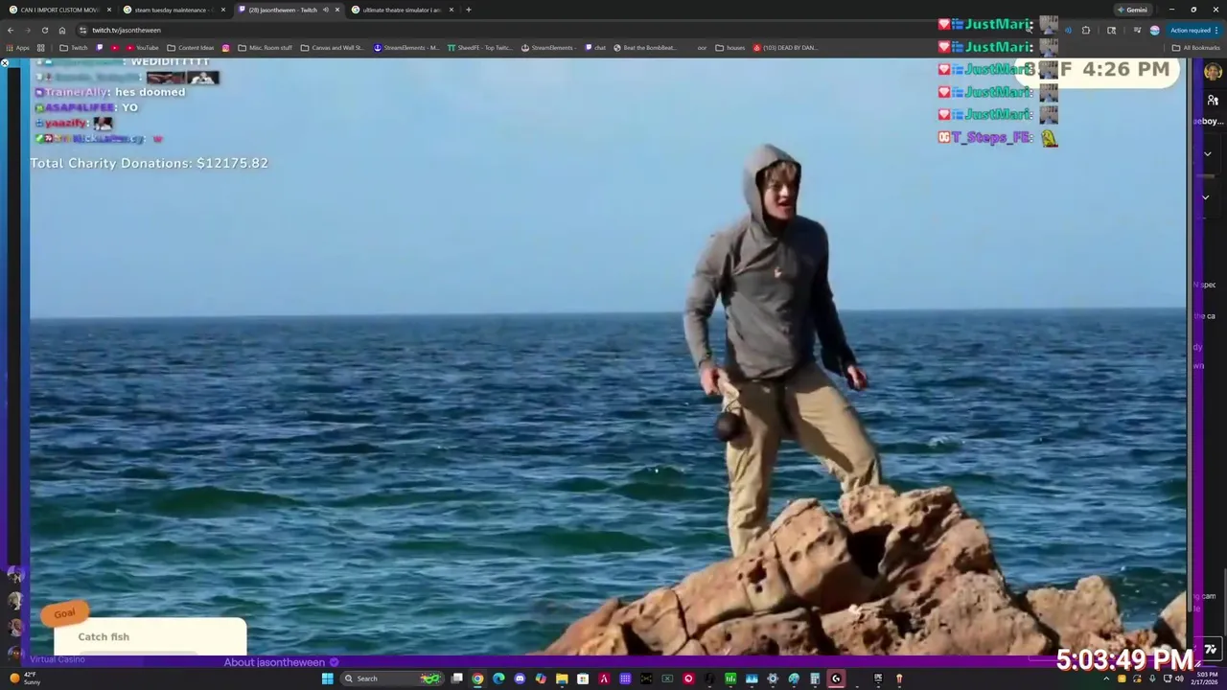Open a new browser tab
Screen dimensions: 1227x690
(468, 10)
